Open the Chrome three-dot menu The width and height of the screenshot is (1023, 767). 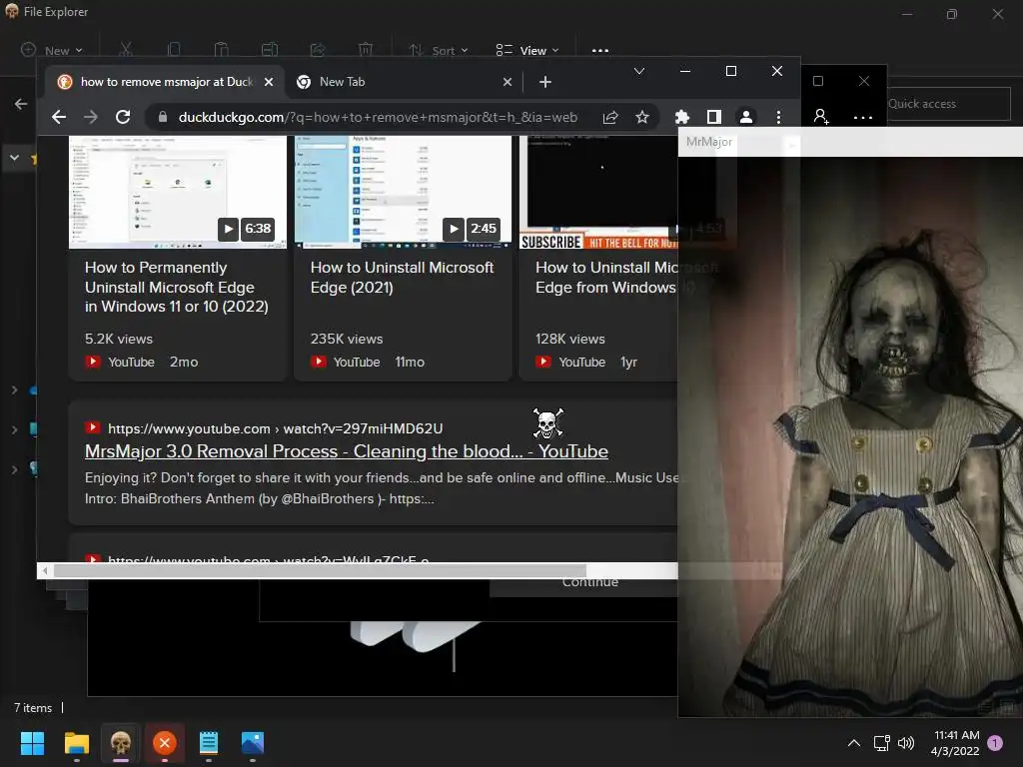(778, 117)
